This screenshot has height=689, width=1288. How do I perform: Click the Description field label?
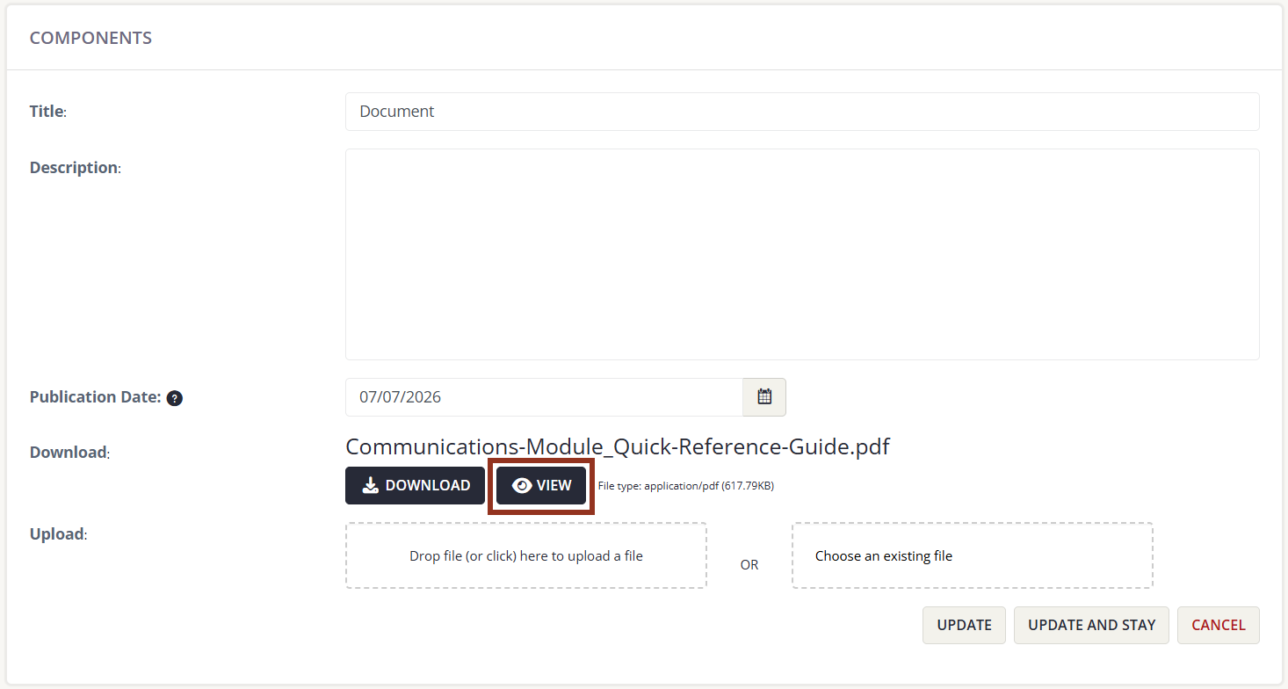74,167
